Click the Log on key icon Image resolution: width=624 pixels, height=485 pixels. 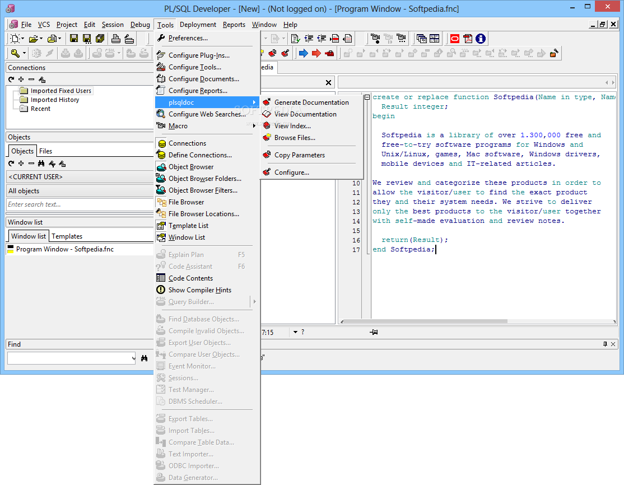(15, 53)
